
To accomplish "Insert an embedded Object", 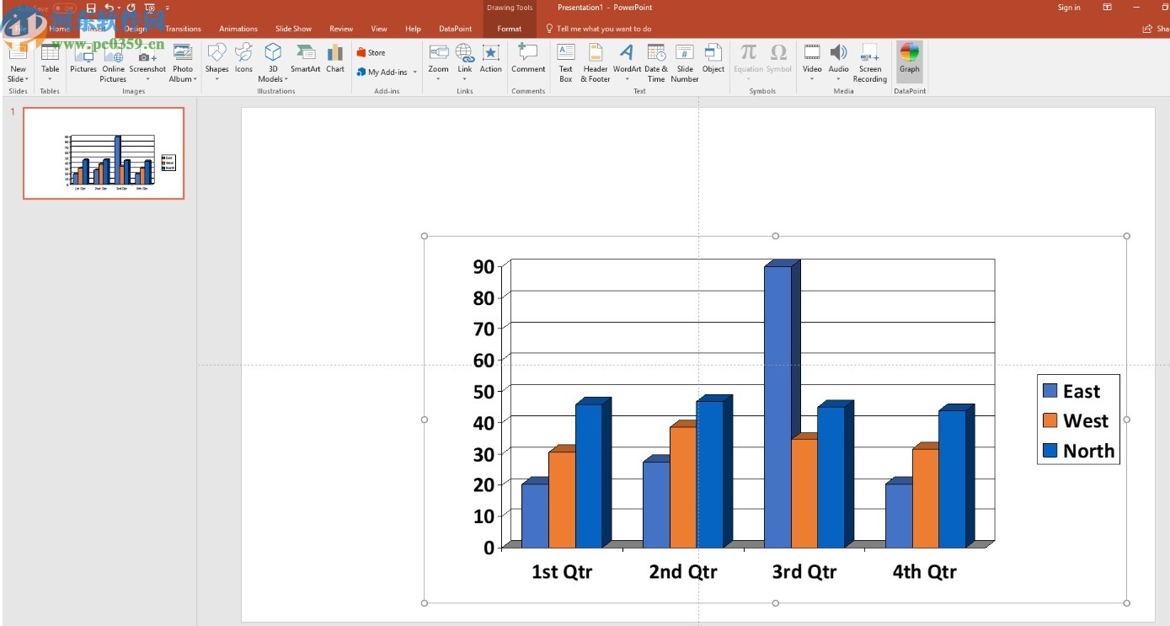I will coord(713,58).
